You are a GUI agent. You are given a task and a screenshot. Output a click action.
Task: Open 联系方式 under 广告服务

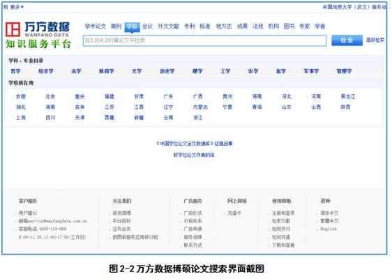[x=193, y=245]
